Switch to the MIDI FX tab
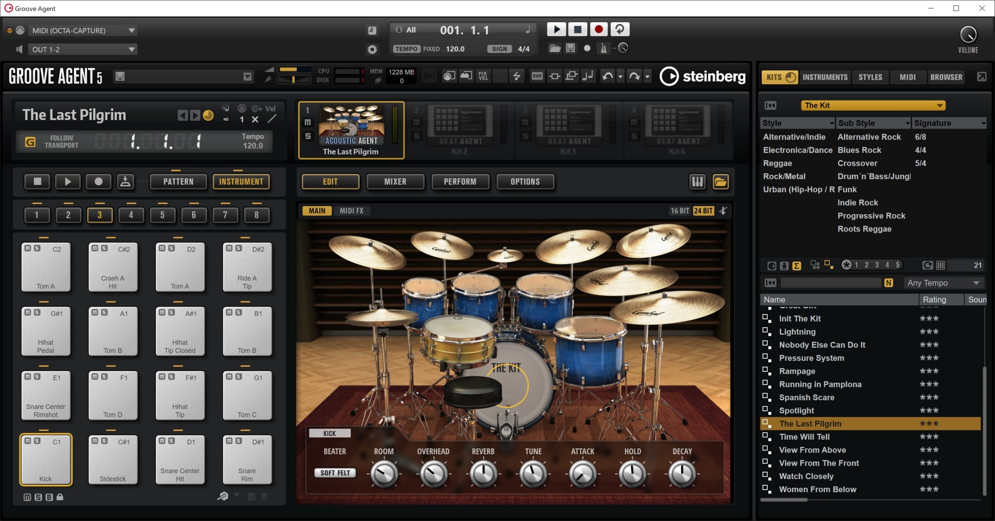This screenshot has width=995, height=521. (351, 211)
